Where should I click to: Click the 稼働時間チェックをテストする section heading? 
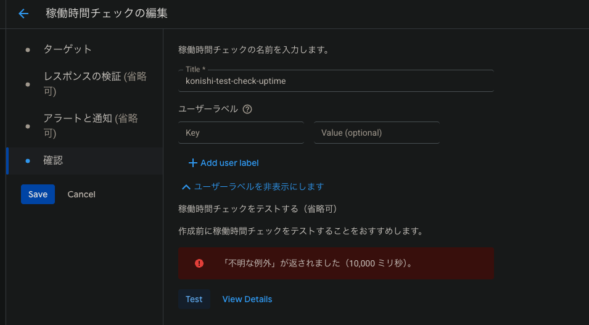click(258, 209)
